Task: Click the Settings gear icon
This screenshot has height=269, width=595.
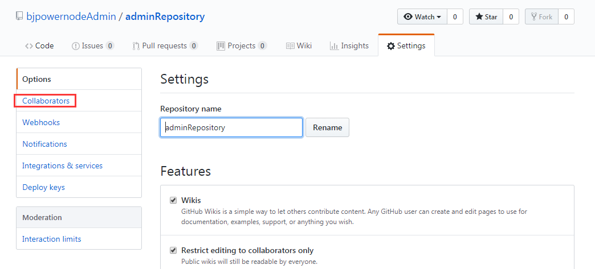Action: click(390, 46)
